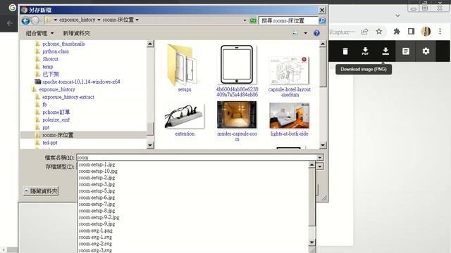
Task: Select polerize_emf folder in tree
Action: pyautogui.click(x=56, y=120)
